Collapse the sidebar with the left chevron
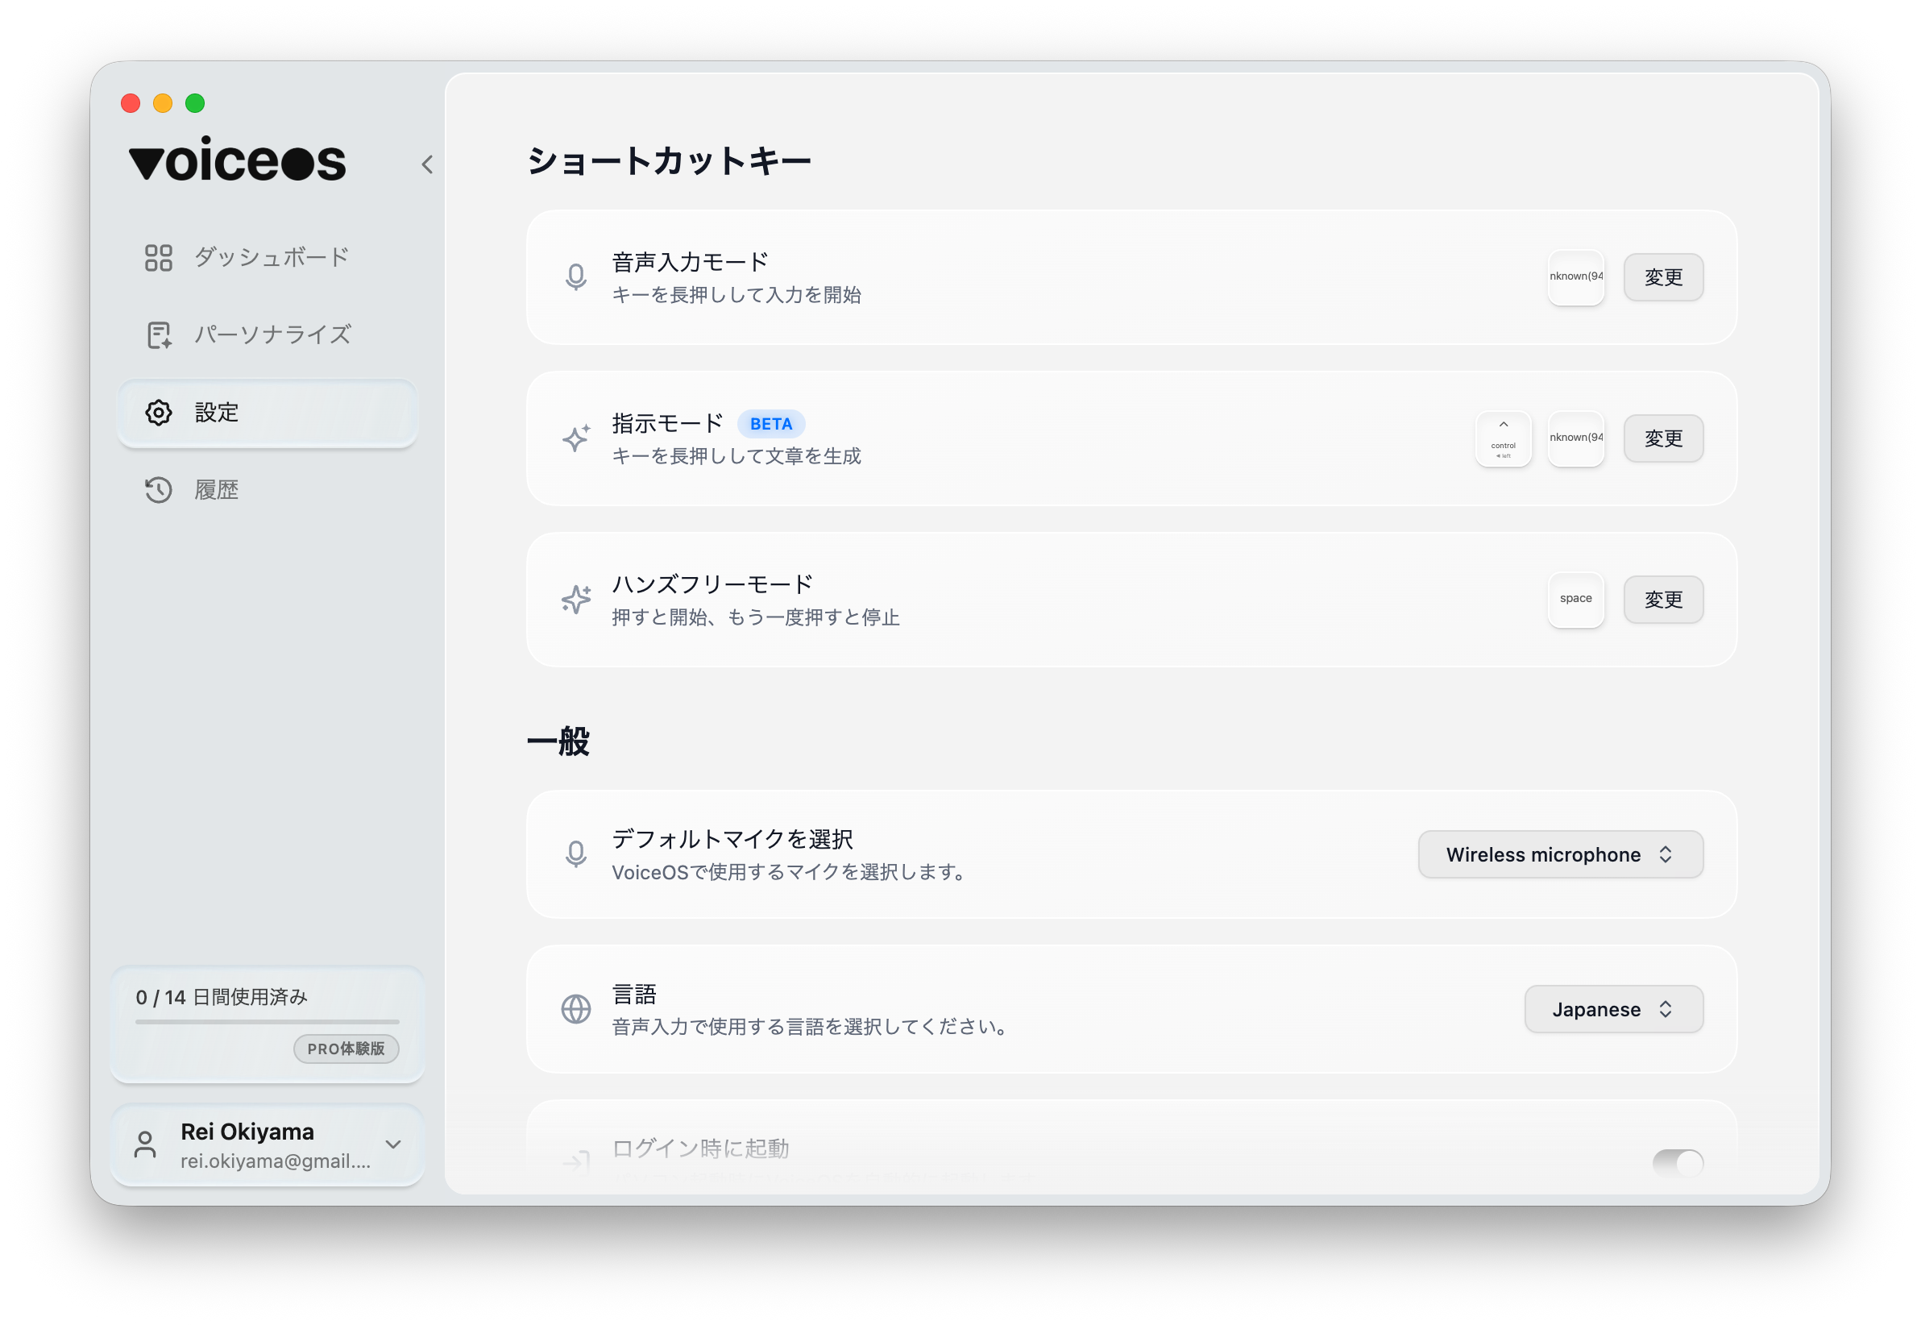 click(x=427, y=164)
